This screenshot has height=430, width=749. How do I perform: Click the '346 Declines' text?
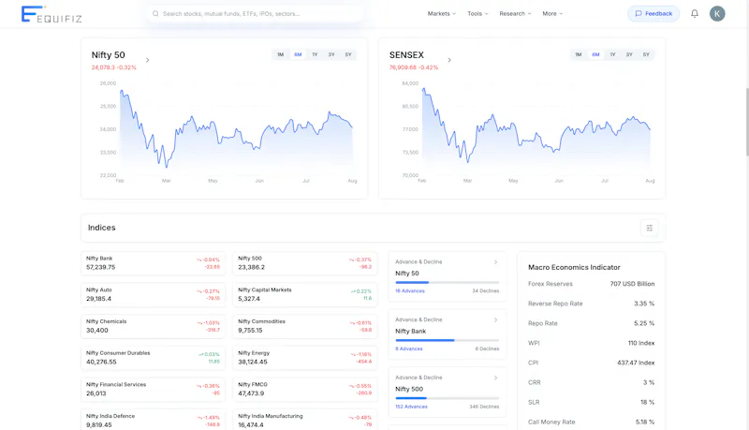[x=484, y=407]
